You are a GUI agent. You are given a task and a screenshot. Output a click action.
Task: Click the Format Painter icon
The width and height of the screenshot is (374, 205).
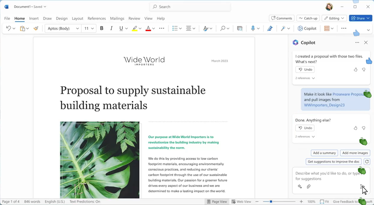click(x=36, y=29)
